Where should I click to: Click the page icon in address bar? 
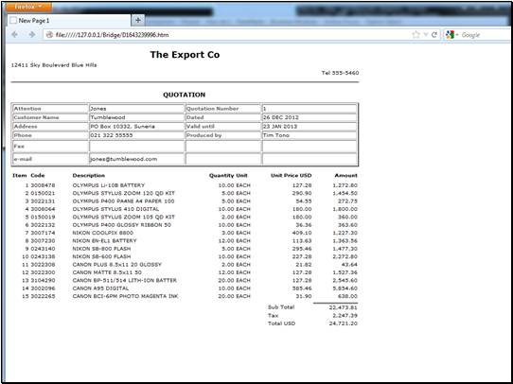coord(49,35)
